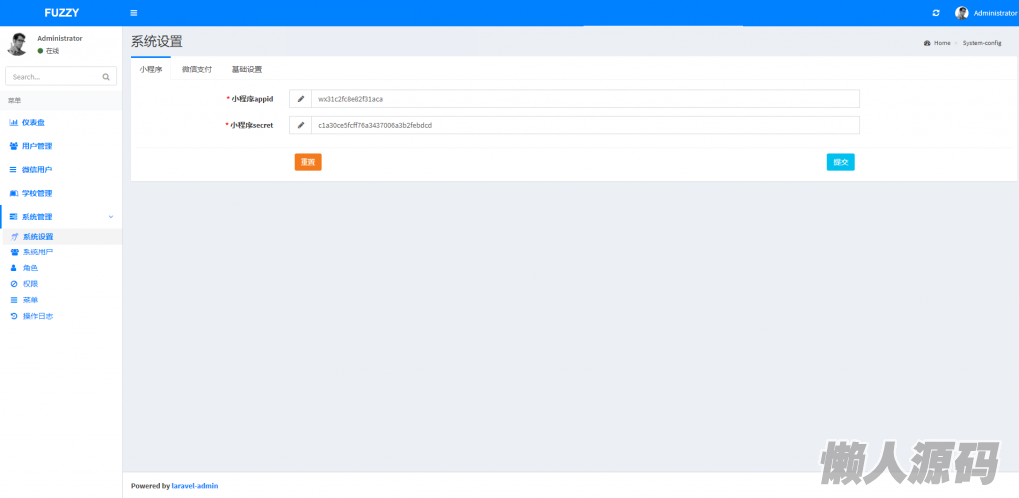Select 系统设置 submenu item
Viewport: 1019px width, 498px height.
[61, 237]
